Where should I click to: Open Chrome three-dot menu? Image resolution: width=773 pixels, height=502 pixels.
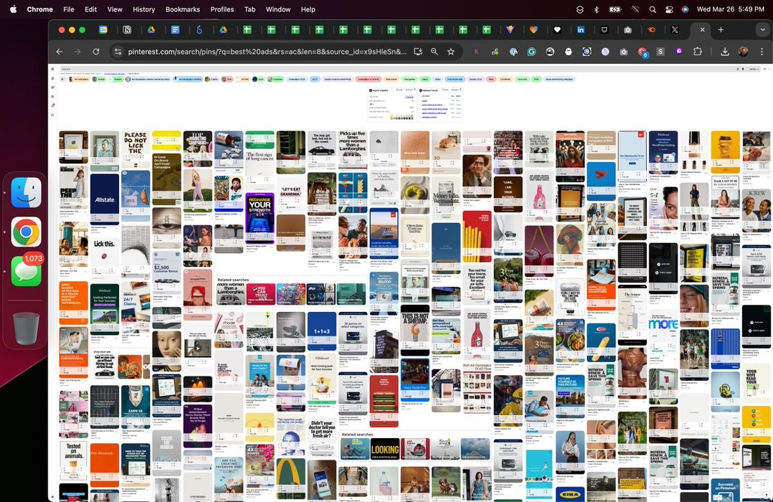coord(762,52)
